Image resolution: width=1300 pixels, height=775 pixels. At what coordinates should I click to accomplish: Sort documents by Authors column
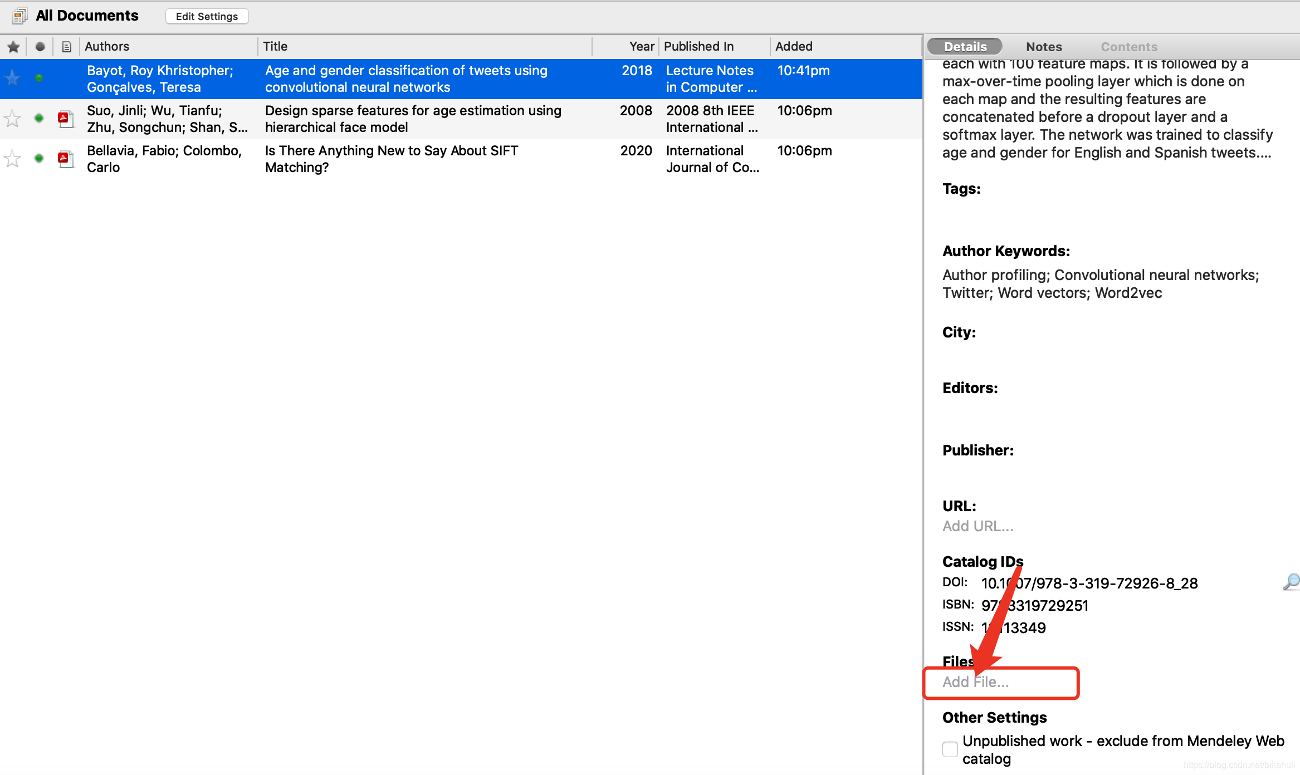pos(168,46)
